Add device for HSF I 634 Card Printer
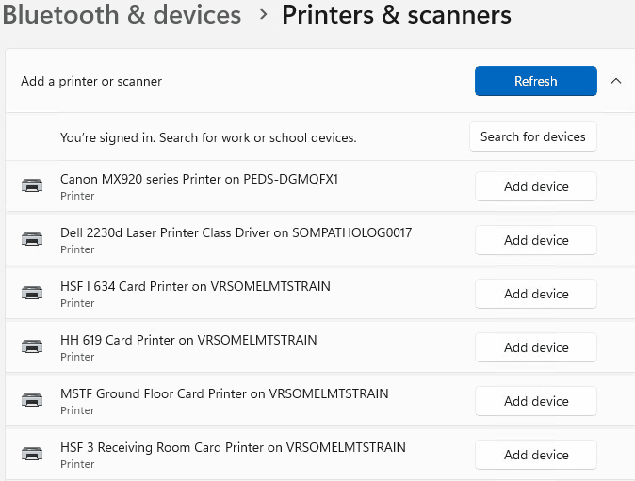This screenshot has width=635, height=481. coord(535,294)
